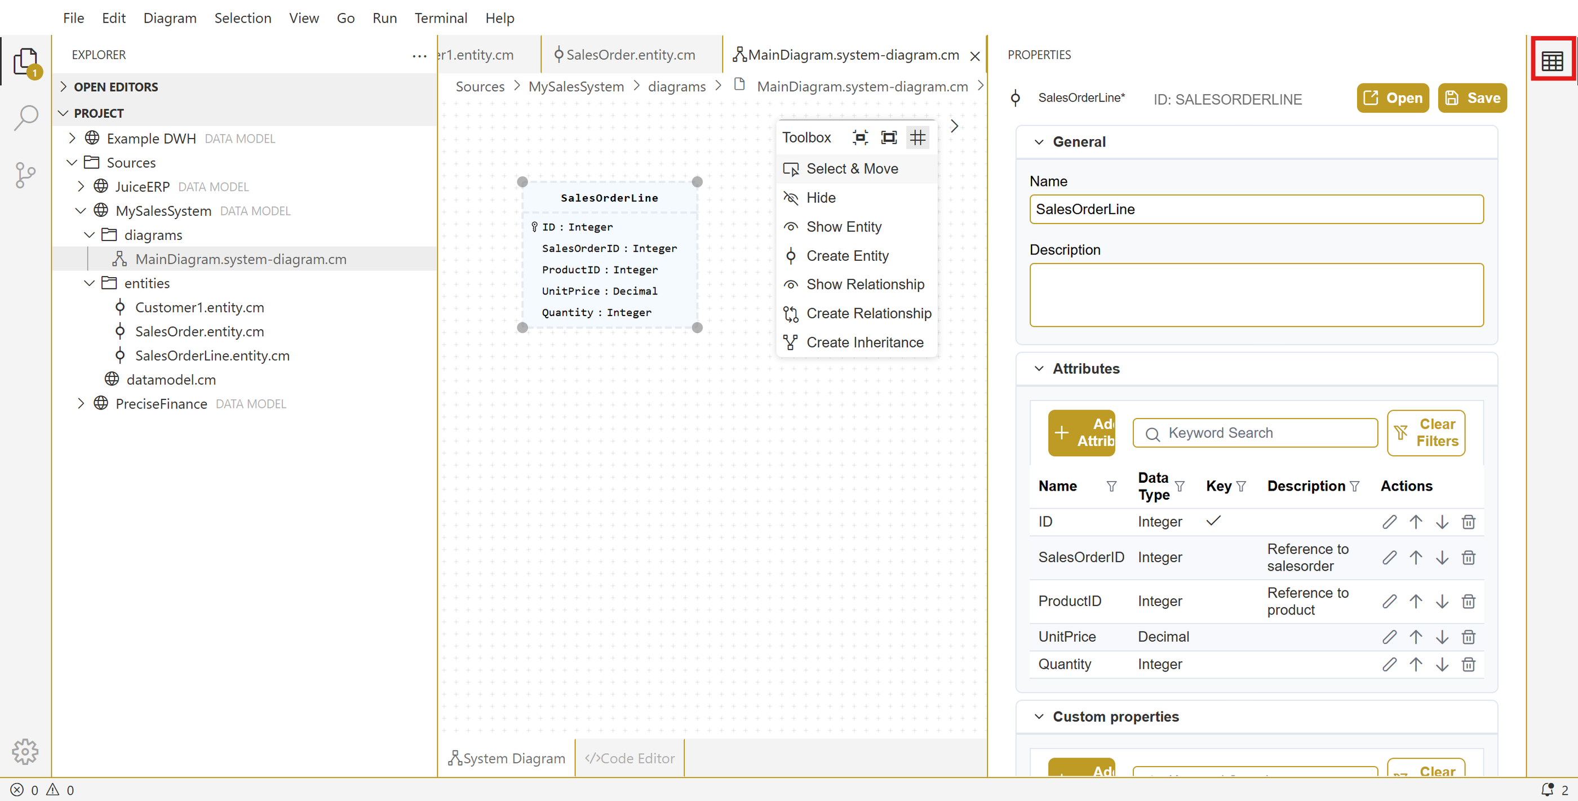Toggle the grid icon in Toolbox
The image size is (1578, 801).
coord(917,137)
